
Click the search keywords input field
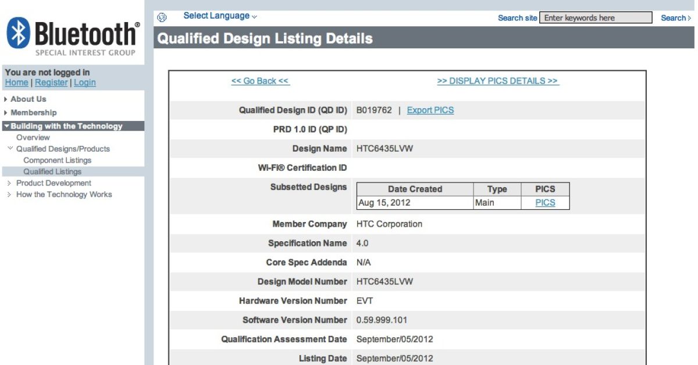click(596, 18)
